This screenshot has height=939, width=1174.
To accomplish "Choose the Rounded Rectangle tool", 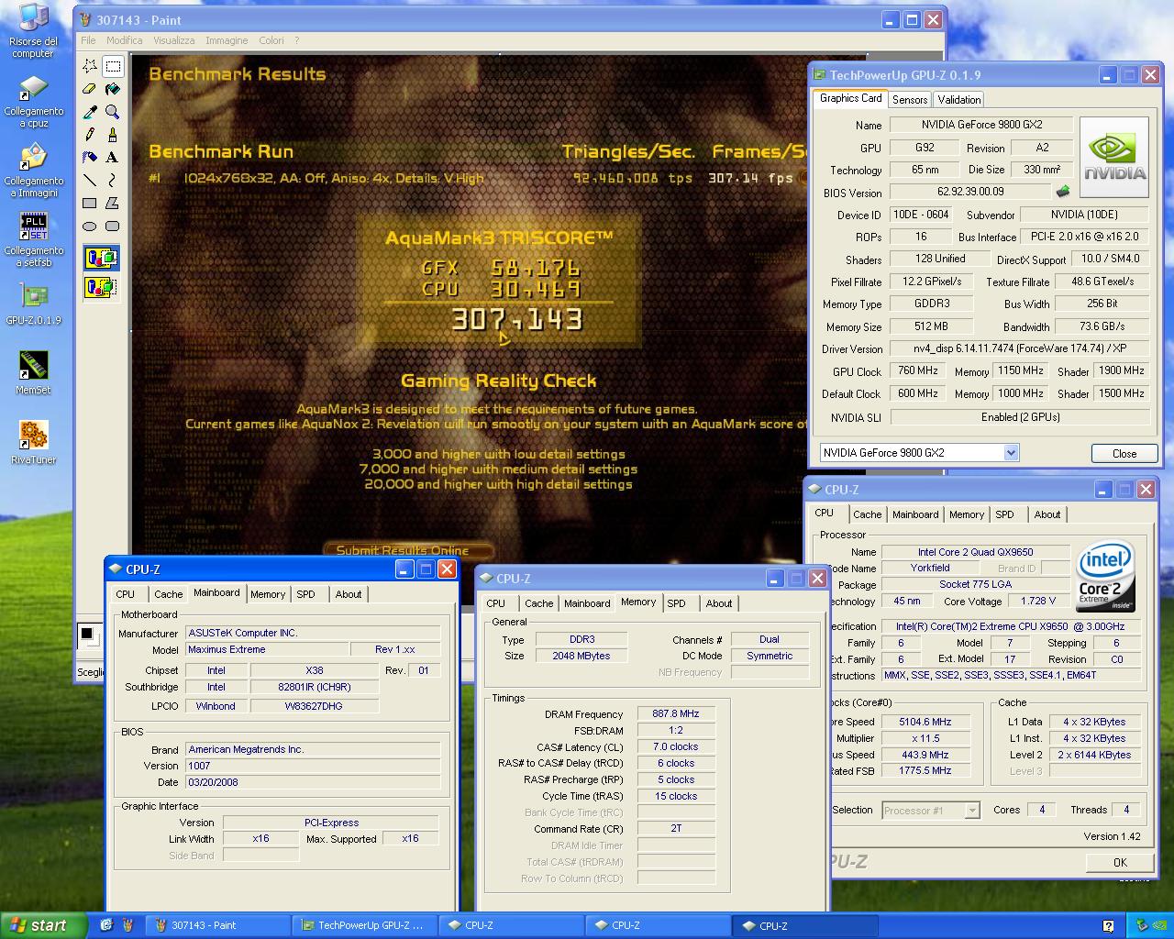I will coord(113,226).
